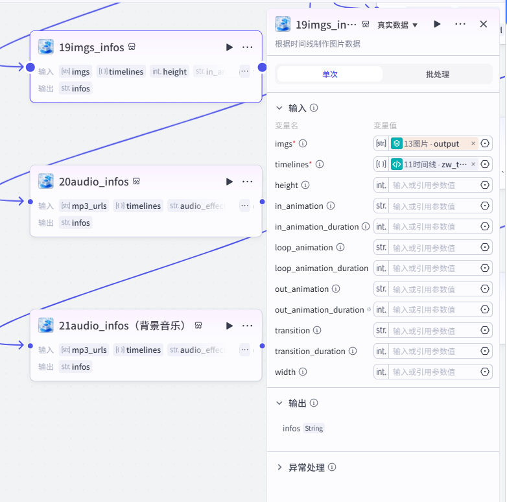The image size is (507, 502).
Task: Show info tooltip for out_animation variable
Action: 336,289
